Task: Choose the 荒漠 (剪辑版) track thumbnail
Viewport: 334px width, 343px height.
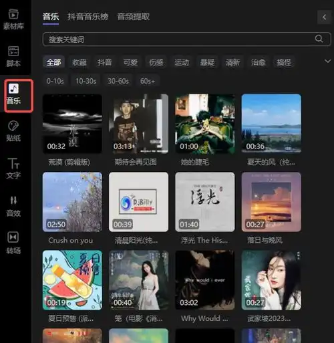Action: pos(72,124)
